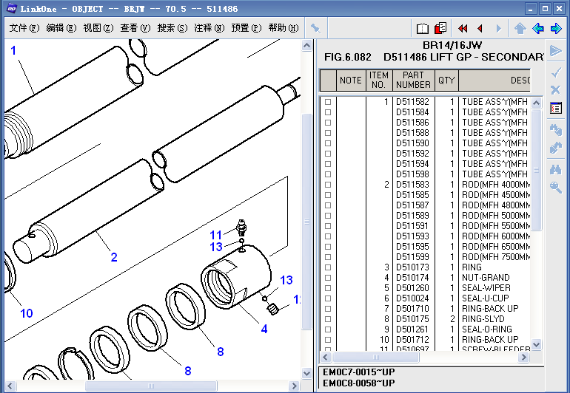The image size is (570, 393).
Task: Select callout number 4 in the diagram
Action: click(264, 329)
